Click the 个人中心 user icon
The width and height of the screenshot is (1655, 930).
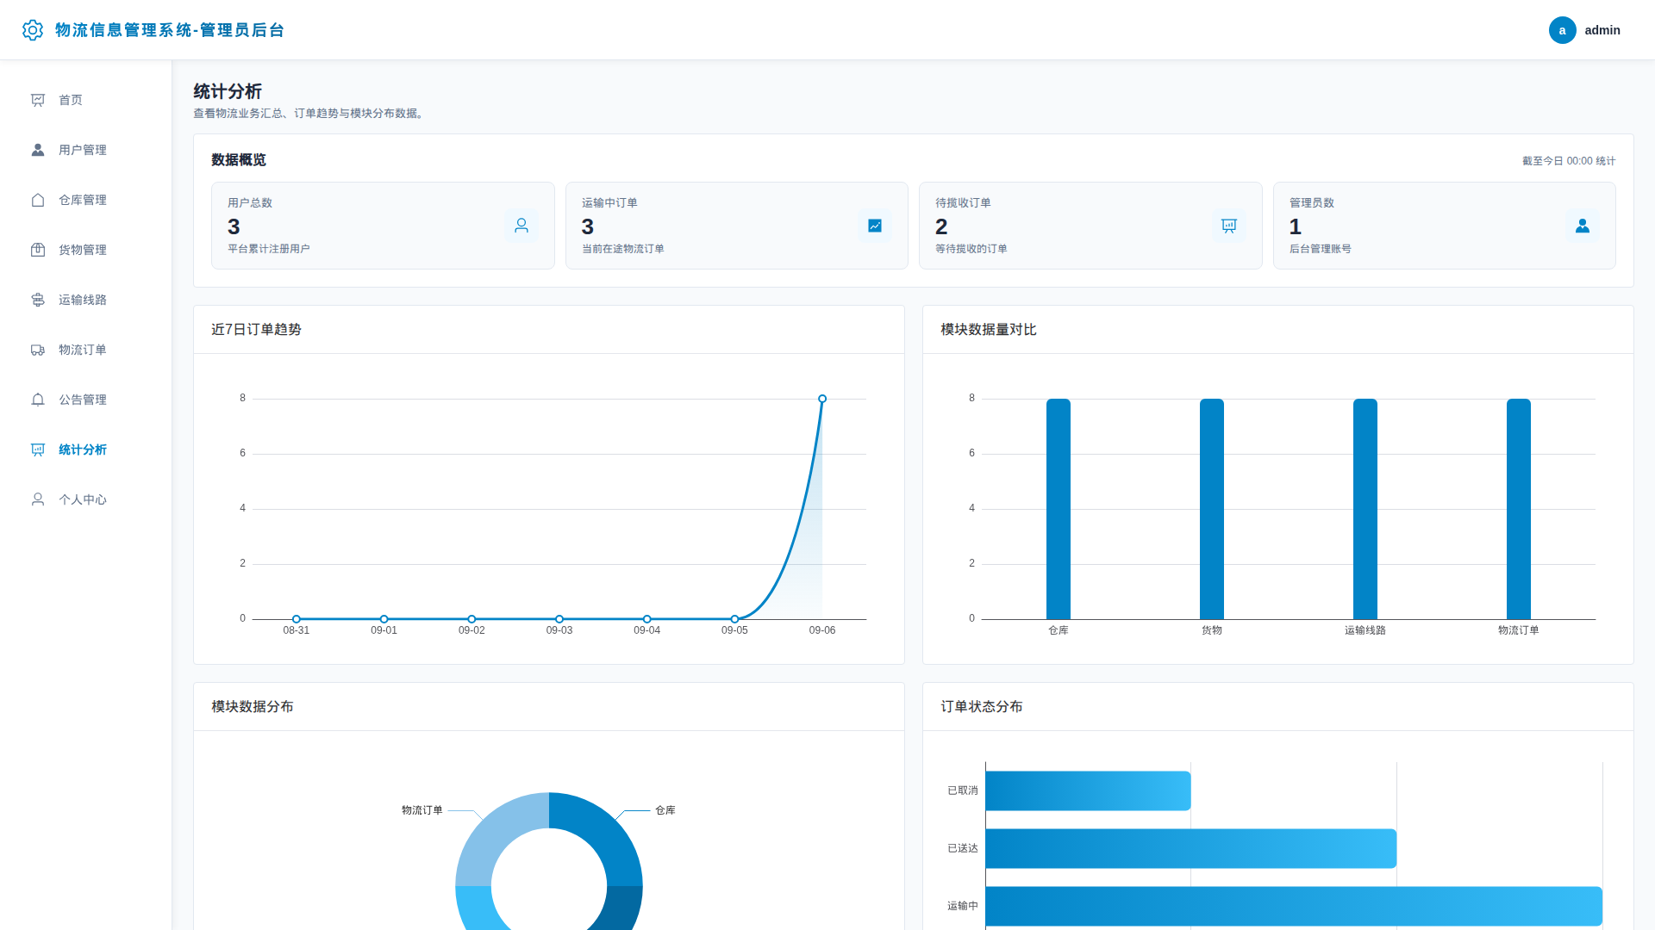coord(38,499)
